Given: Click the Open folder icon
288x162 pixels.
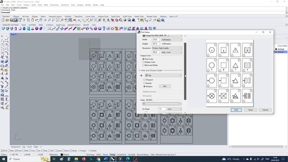Looking at the screenshot, I should [7, 20].
